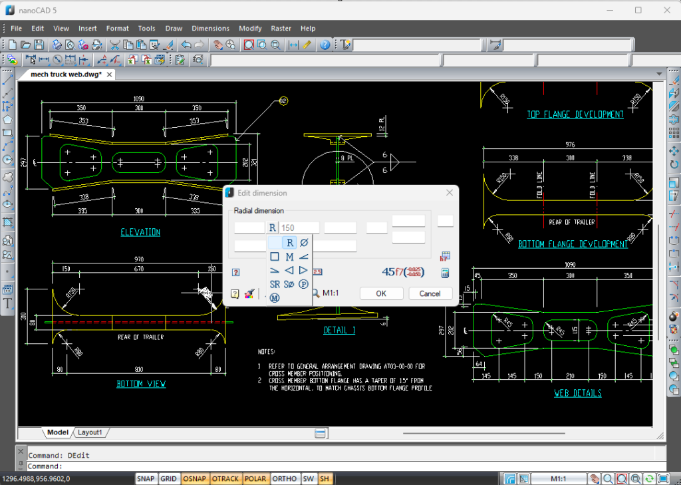681x485 pixels.
Task: Turn on GRID in the status bar
Action: point(170,478)
